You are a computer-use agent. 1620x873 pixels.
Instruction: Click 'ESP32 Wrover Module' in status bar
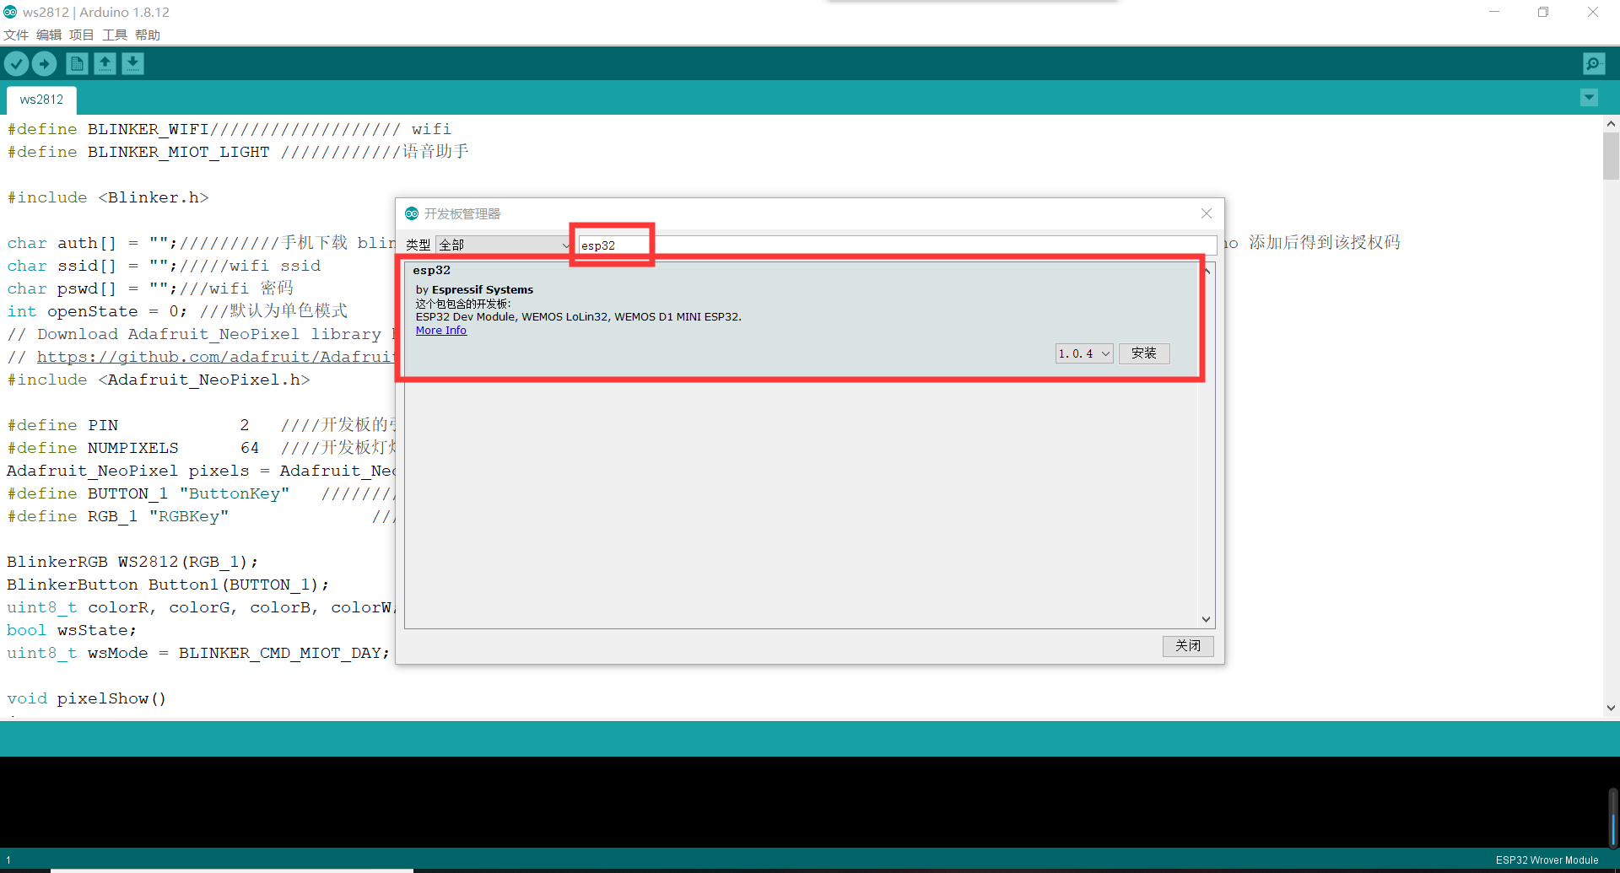point(1547,860)
